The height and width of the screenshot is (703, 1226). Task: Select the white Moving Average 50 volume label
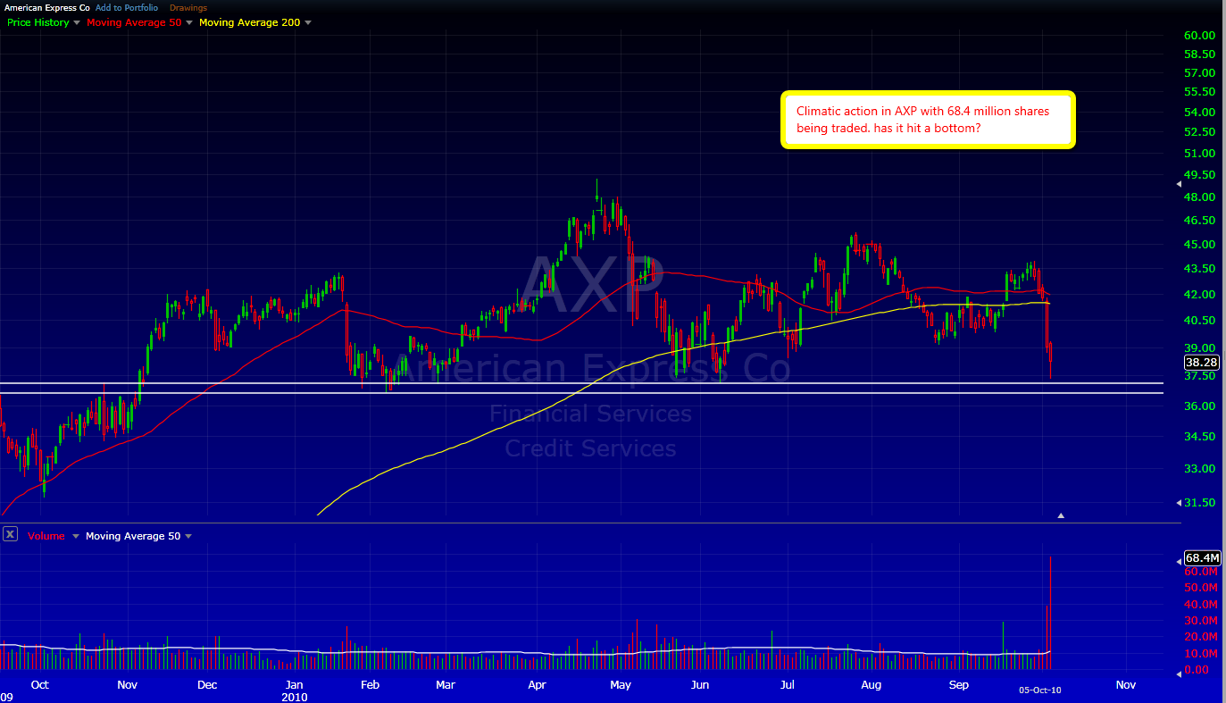(133, 537)
